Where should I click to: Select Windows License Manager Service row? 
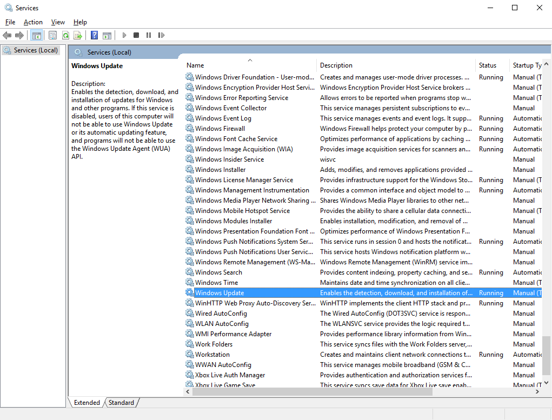(363, 179)
